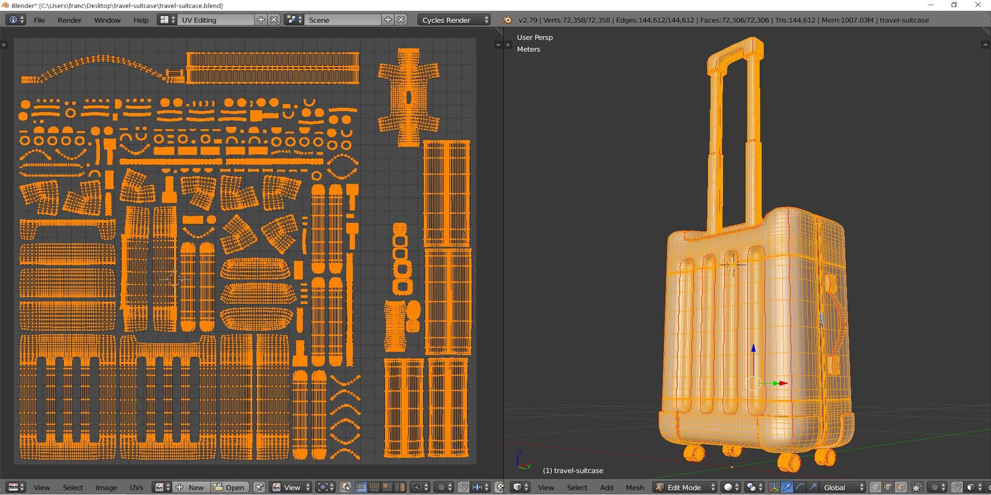Select UV face selection mode
The image size is (991, 495).
(x=387, y=487)
